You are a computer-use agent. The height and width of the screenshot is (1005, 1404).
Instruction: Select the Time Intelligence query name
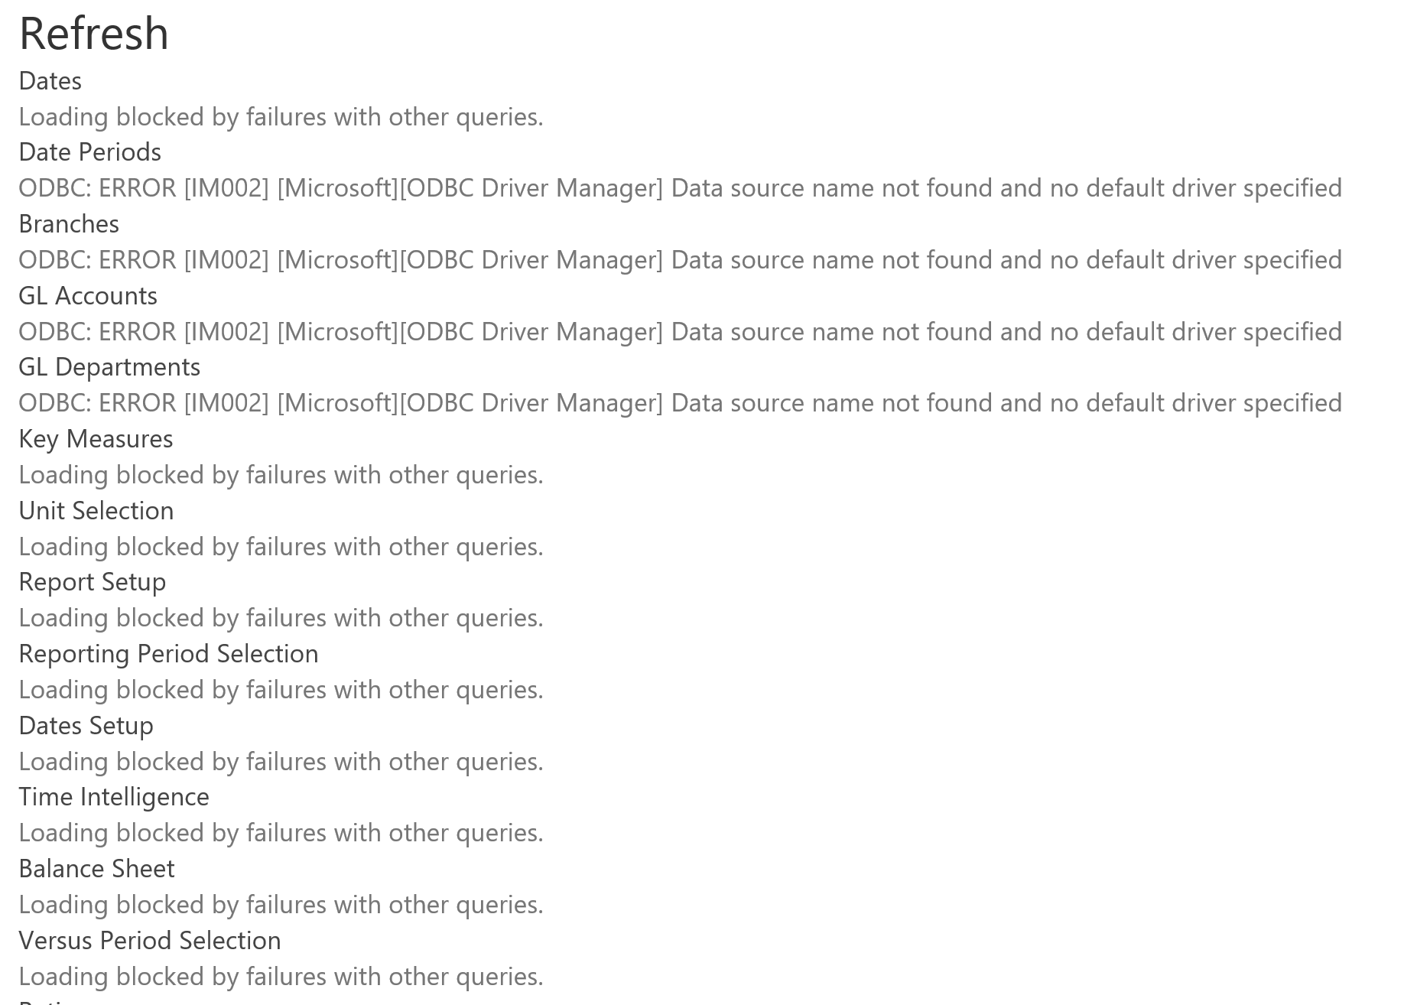coord(114,797)
